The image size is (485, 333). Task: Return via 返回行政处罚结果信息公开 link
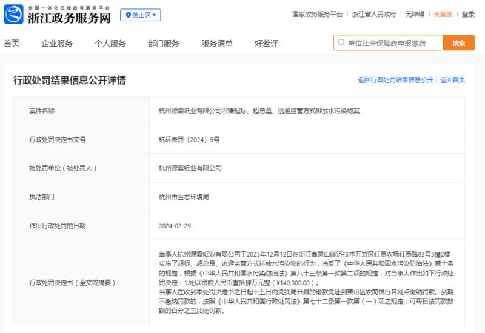click(396, 80)
